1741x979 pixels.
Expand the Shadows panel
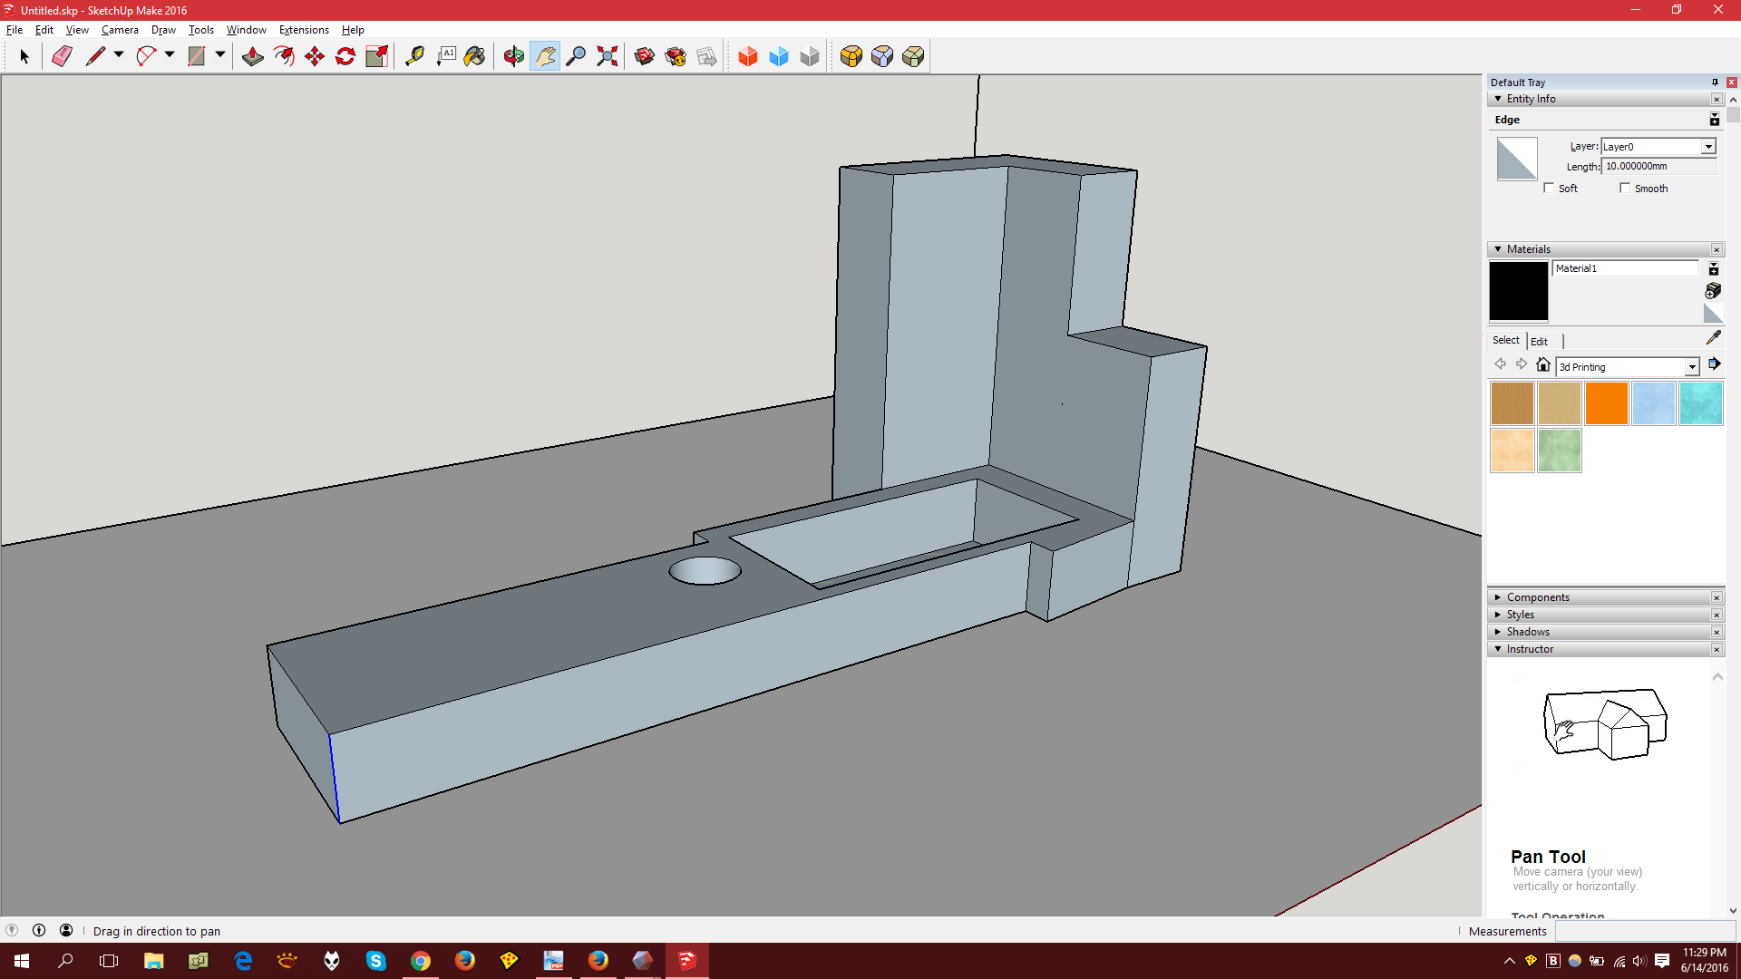(x=1498, y=632)
